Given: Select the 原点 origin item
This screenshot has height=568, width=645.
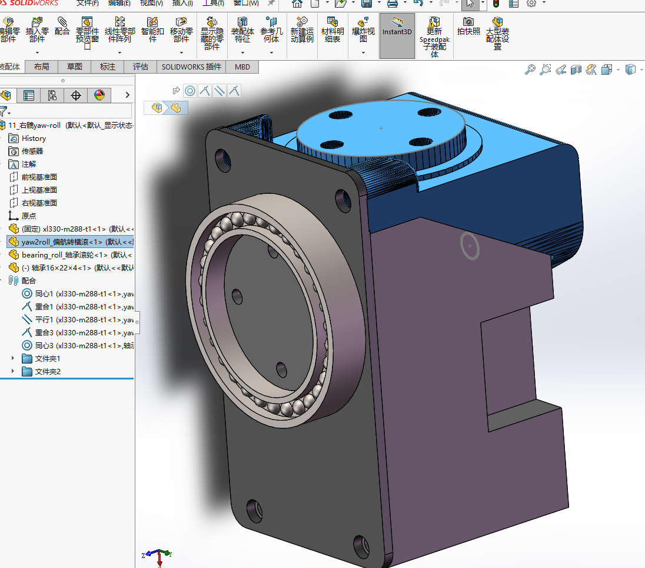Looking at the screenshot, I should tap(22, 216).
